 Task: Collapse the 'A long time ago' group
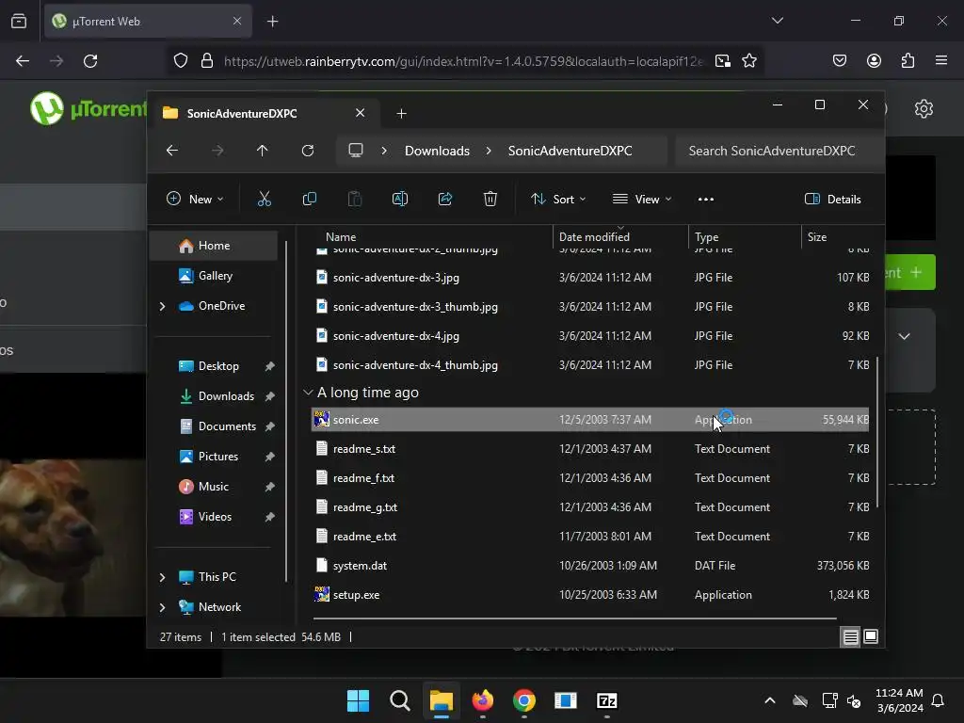point(308,393)
